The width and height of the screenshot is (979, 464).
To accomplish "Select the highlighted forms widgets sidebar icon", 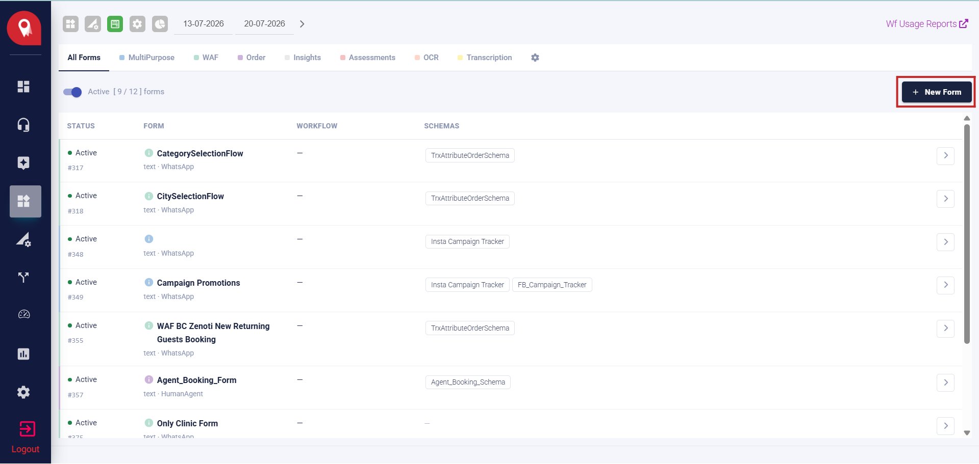I will (25, 201).
